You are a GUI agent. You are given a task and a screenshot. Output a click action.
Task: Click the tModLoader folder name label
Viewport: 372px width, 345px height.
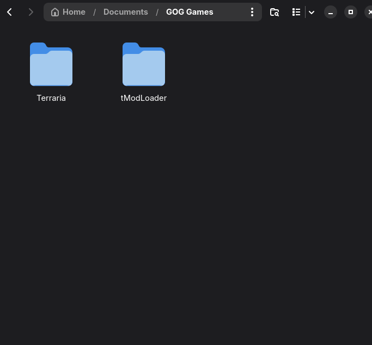(144, 98)
